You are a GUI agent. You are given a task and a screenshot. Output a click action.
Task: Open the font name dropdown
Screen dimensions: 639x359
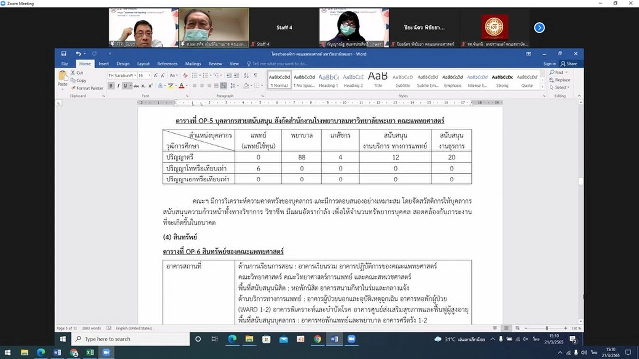coord(134,75)
